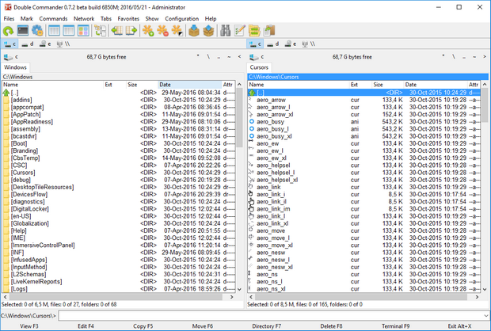Select drive d in left drive bar
Screen dimensions: 491x331
[x=28, y=44]
